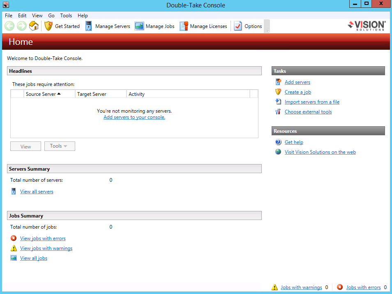Minimize the Double-Take Console window

[355, 4]
